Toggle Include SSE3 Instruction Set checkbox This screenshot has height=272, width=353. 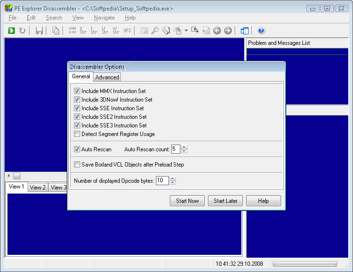pyautogui.click(x=77, y=125)
